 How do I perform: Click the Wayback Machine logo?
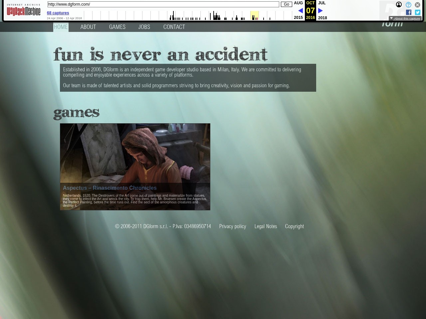(23, 10)
